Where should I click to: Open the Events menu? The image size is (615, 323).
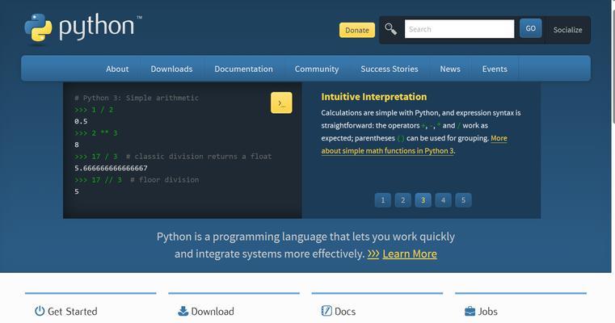coord(495,69)
